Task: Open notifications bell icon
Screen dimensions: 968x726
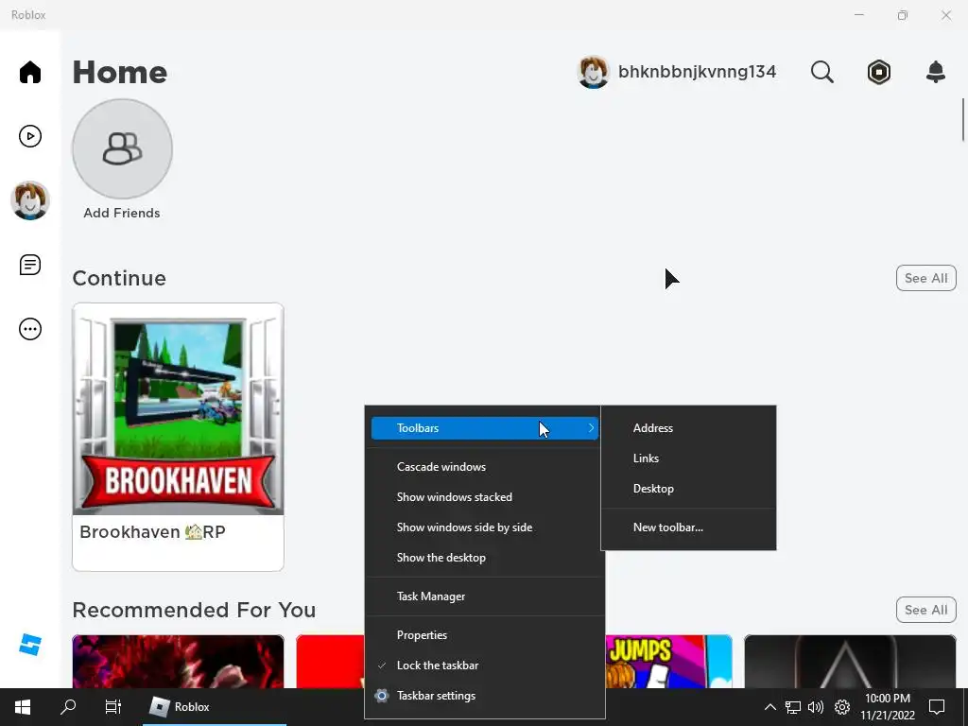Action: 936,72
